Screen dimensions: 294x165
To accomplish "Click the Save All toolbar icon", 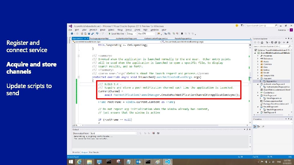I will point(92,34).
